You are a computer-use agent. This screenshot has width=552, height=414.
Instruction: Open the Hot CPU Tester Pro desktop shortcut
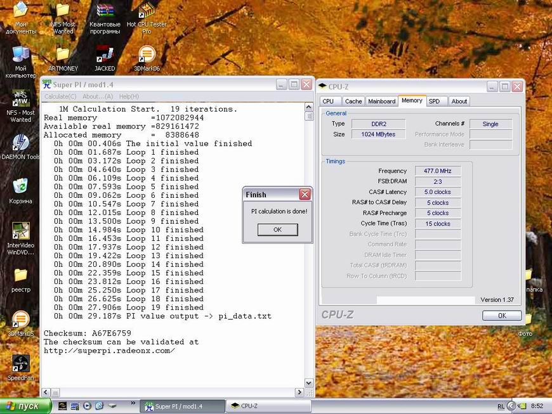coord(147,11)
